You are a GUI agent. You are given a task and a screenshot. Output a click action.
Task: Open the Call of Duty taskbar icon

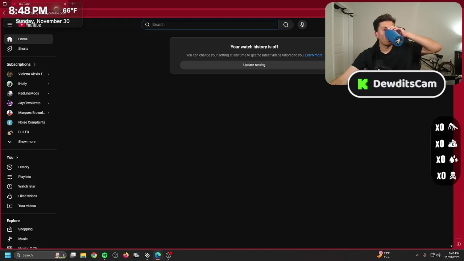(x=136, y=255)
